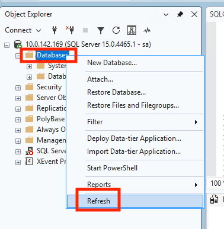Expand the Security node

coord(18,88)
